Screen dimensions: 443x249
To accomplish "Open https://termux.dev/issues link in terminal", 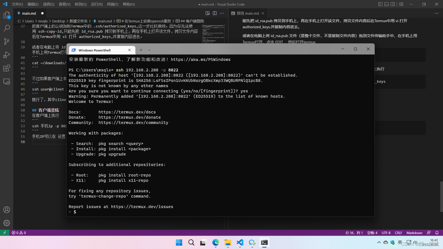I will click(x=142, y=207).
